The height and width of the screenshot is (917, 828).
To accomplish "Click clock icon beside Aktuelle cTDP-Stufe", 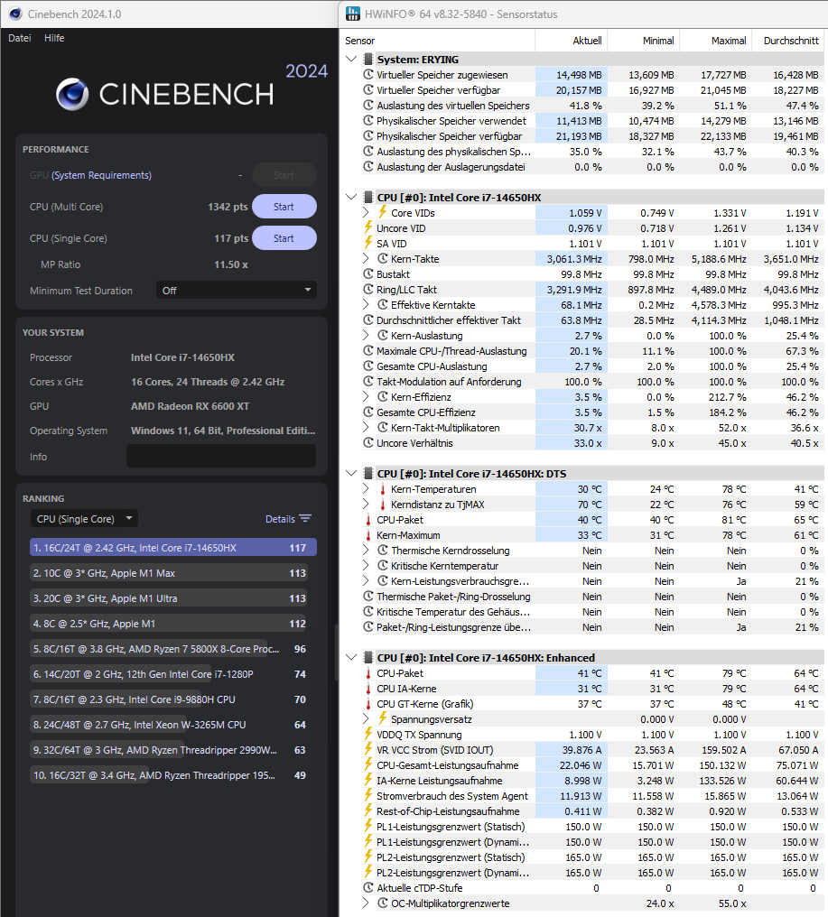I will pos(368,887).
